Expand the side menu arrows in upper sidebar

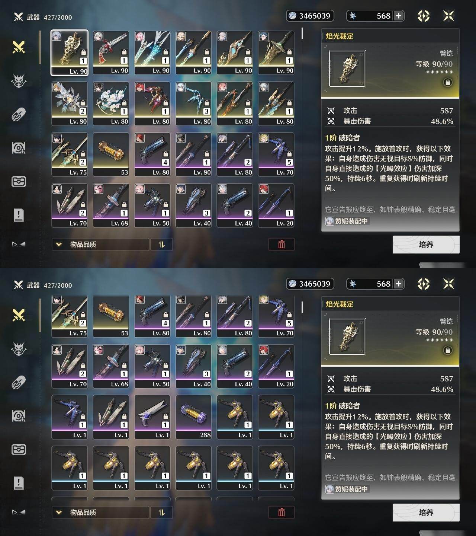coord(19,244)
